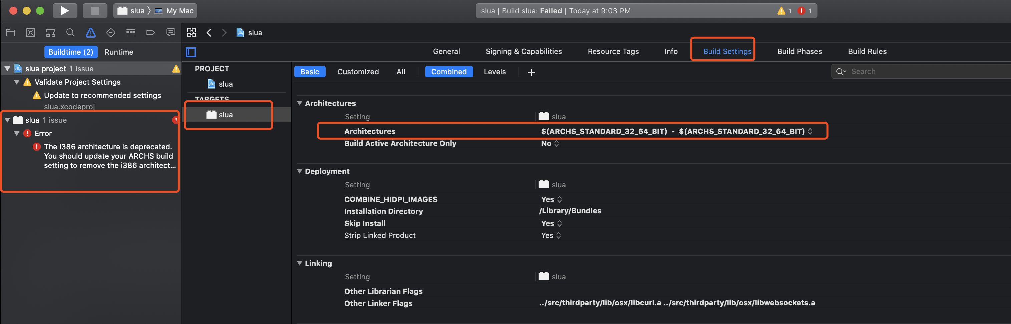Switch settings view to Levels

(494, 72)
